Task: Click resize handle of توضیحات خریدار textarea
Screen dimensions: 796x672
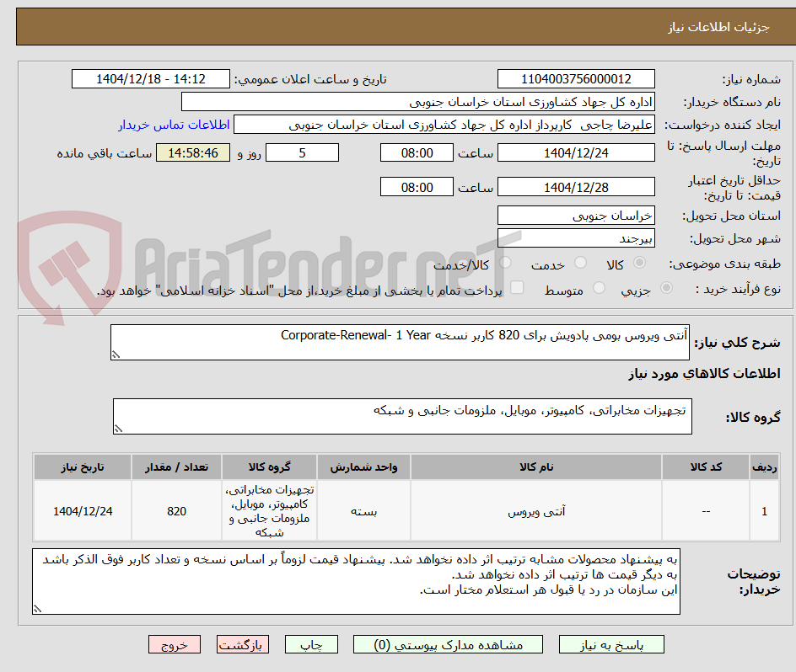Action: (x=38, y=609)
